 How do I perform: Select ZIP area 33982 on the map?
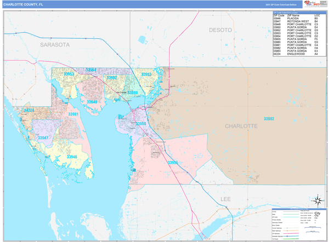click(x=269, y=119)
